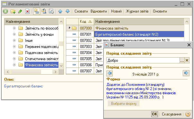The width and height of the screenshot is (194, 119).
Task: Select Звітність у фонди in the tree
Action: [x=39, y=34]
